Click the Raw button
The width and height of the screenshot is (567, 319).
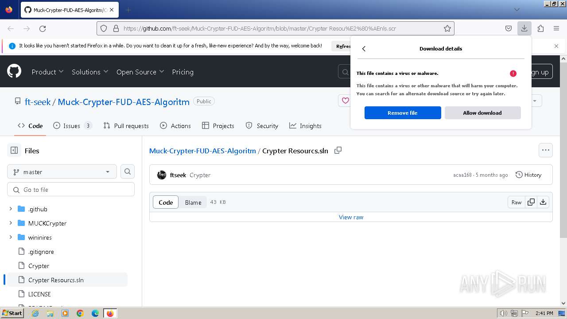click(517, 202)
